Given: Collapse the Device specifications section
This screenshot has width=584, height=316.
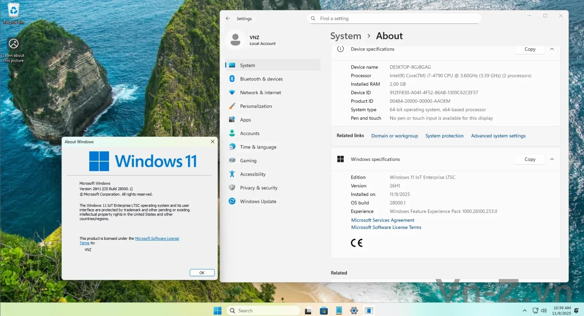Looking at the screenshot, I should click(552, 49).
